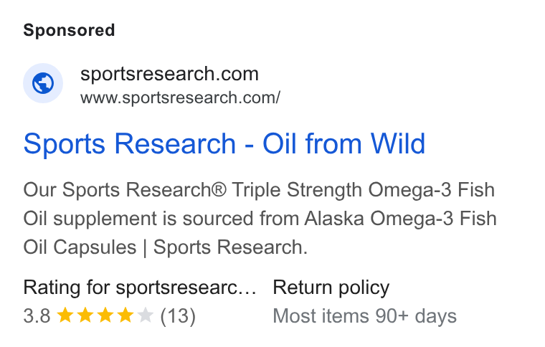Click the Oil Capsules | Sports Research. line
This screenshot has width=545, height=347.
click(166, 247)
